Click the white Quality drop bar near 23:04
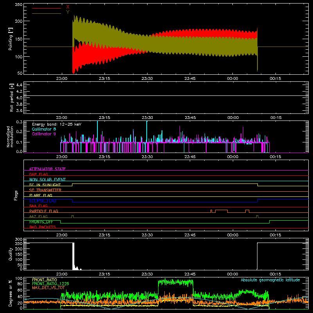This screenshot has height=313, width=313. click(x=73, y=256)
